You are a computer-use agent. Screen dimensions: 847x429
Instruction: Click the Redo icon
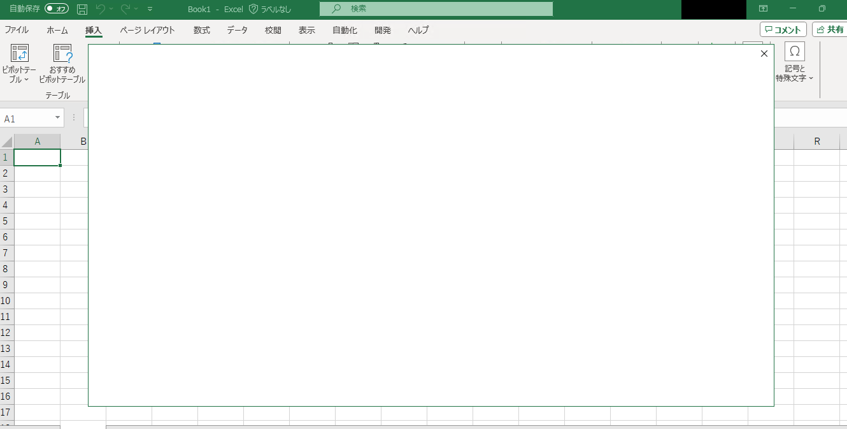124,9
